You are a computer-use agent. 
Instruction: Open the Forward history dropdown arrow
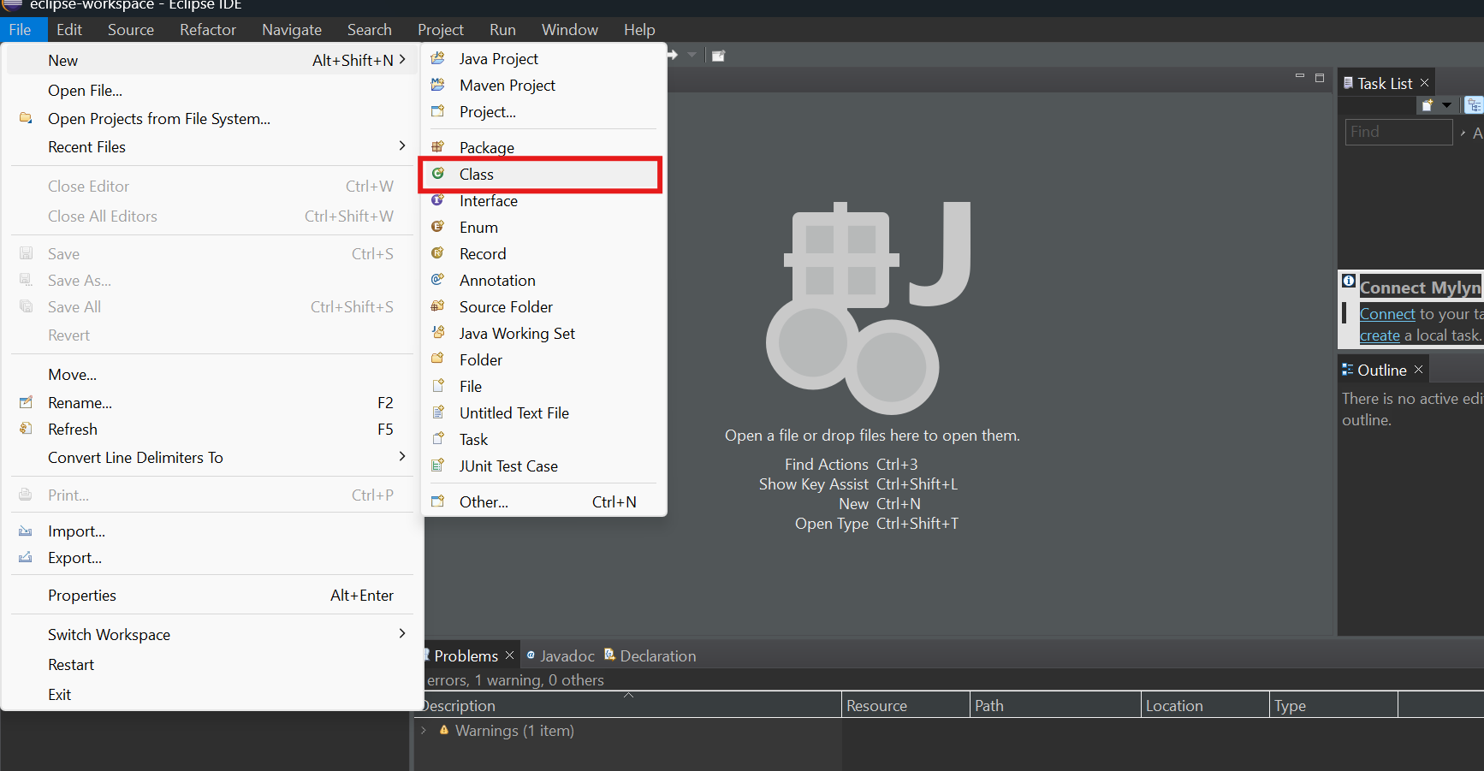(692, 55)
